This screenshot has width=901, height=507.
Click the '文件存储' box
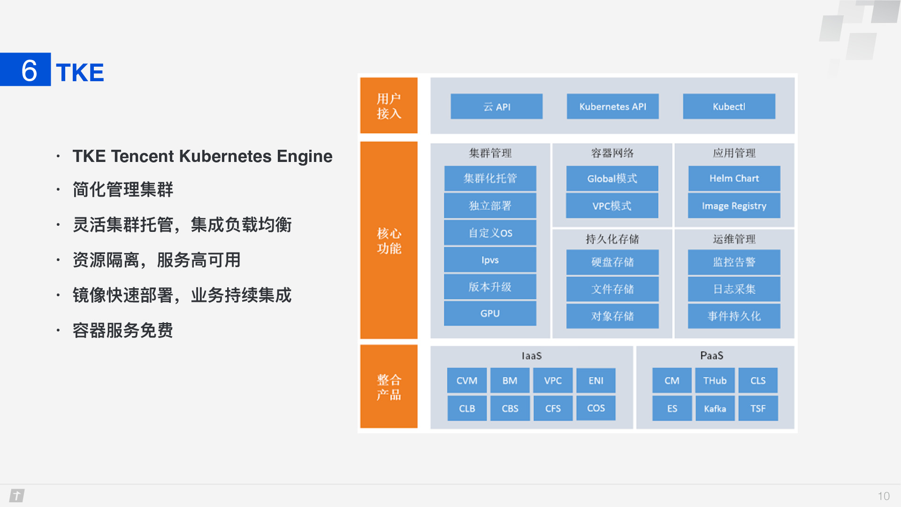[612, 289]
